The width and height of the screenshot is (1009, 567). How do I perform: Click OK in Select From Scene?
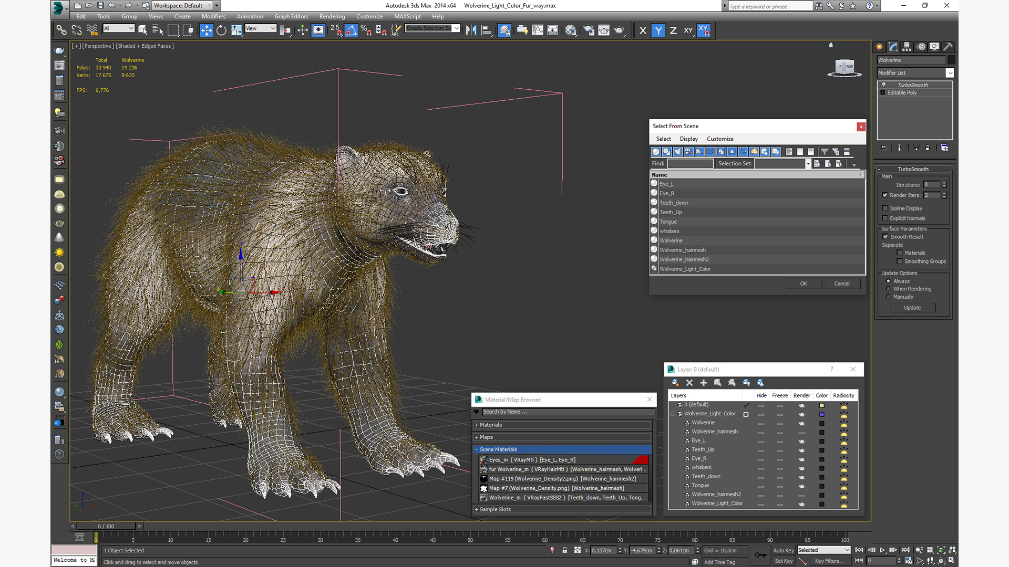point(804,283)
